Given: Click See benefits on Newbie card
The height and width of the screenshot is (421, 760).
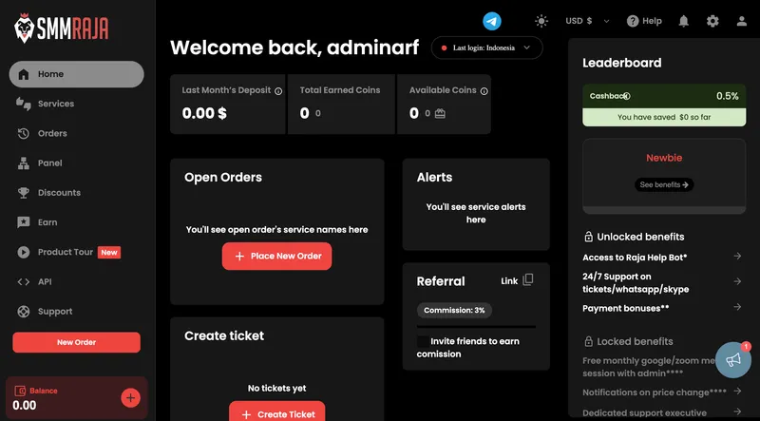Looking at the screenshot, I should pyautogui.click(x=664, y=184).
